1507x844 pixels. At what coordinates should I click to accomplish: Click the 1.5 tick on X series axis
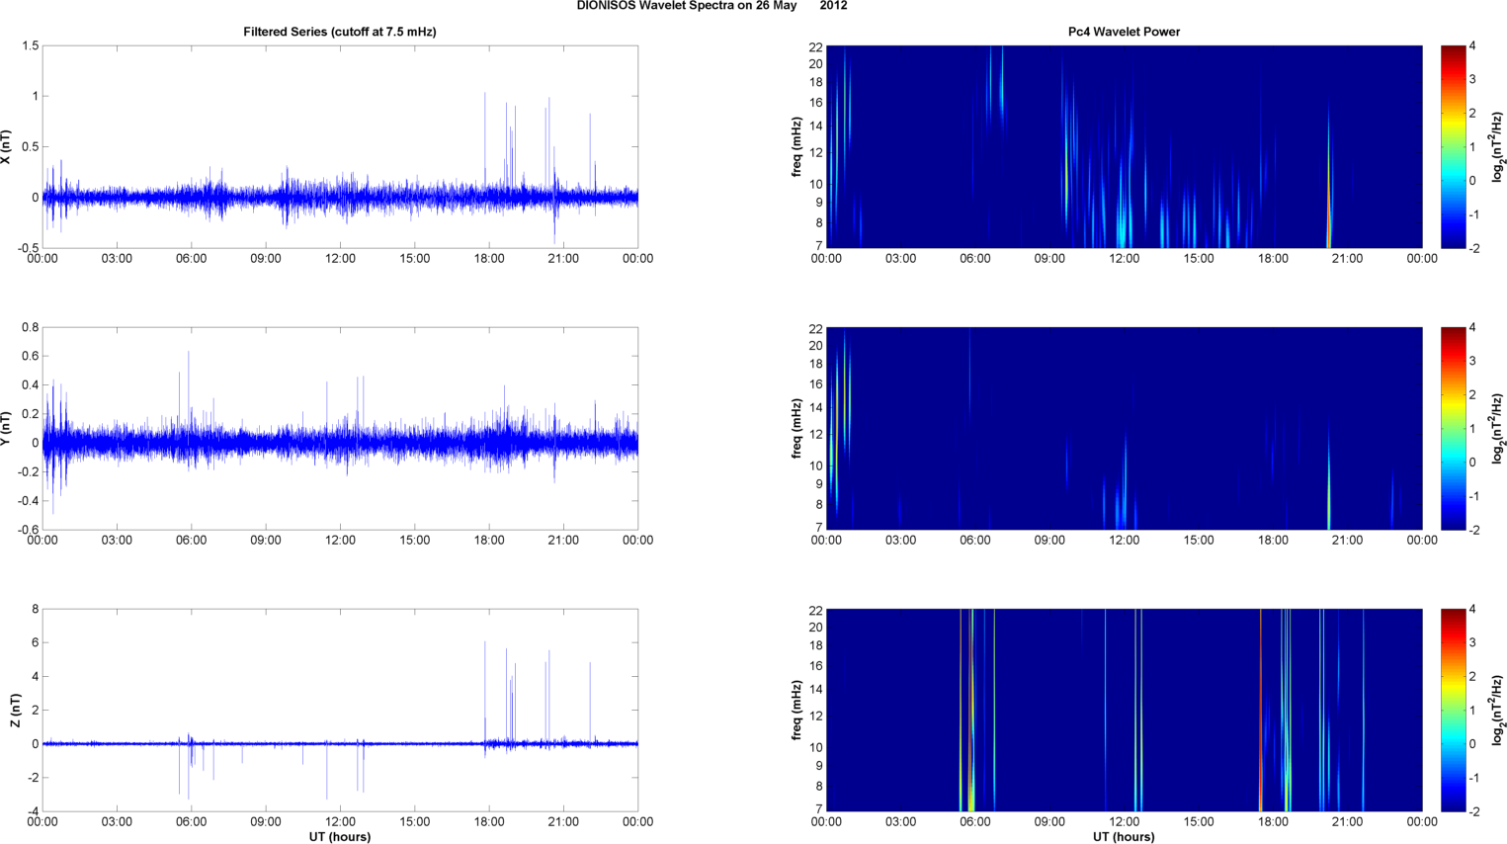click(x=30, y=46)
